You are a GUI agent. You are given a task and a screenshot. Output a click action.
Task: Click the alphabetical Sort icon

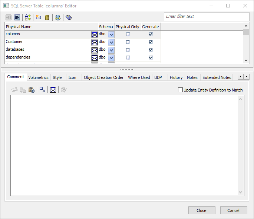[28, 17]
